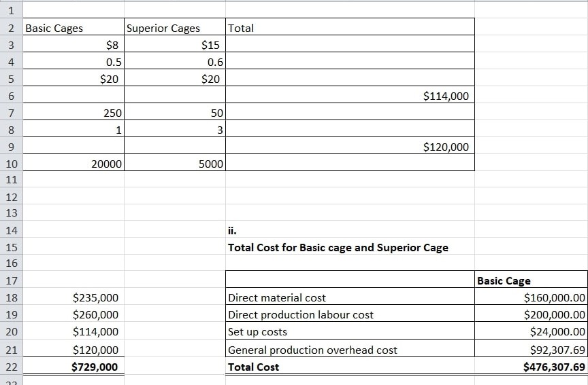Click the cell containing 250

point(73,112)
